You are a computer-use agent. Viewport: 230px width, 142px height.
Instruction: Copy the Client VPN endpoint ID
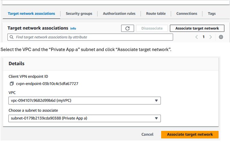[12, 83]
